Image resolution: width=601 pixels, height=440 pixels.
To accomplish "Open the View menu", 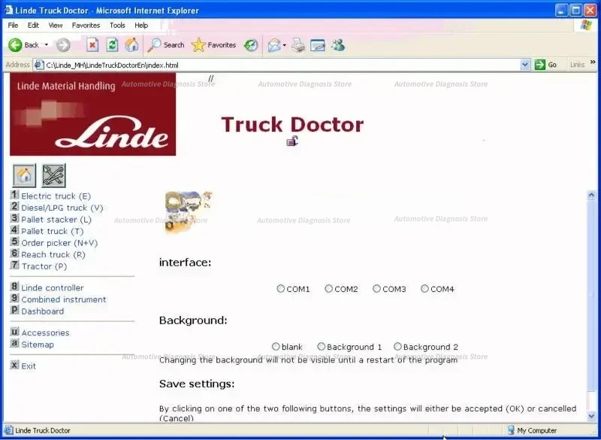I will coord(56,26).
